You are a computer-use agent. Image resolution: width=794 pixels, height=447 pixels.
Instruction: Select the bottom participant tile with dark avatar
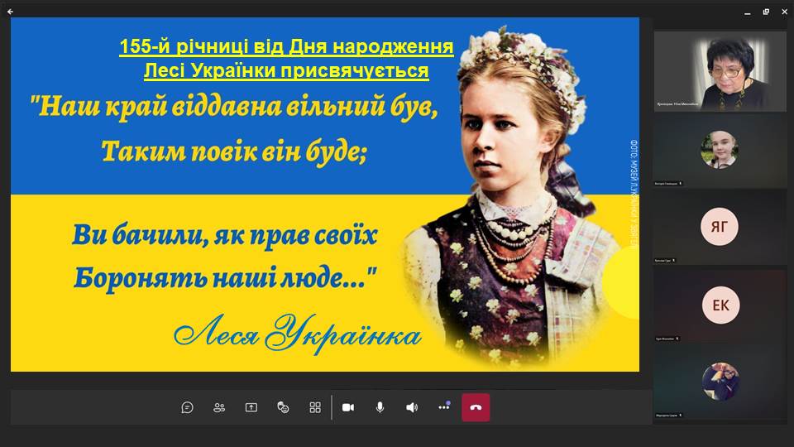click(720, 382)
